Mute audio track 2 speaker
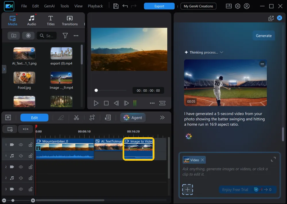The height and width of the screenshot is (204, 287). click(x=21, y=178)
